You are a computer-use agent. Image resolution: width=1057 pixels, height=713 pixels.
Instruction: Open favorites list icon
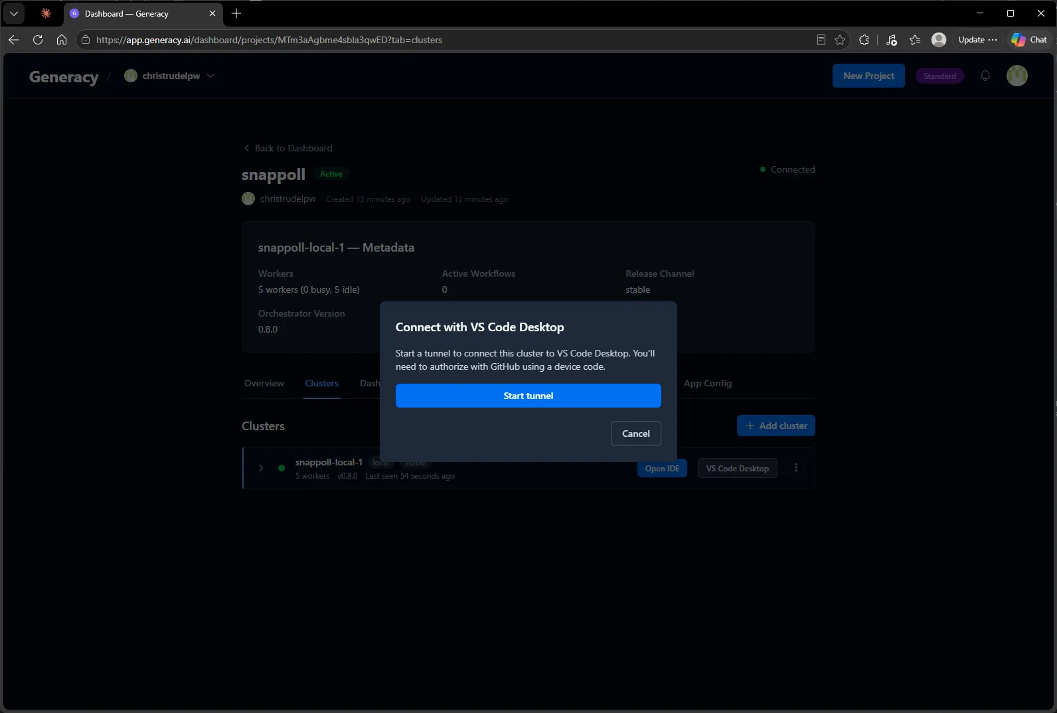coord(915,40)
